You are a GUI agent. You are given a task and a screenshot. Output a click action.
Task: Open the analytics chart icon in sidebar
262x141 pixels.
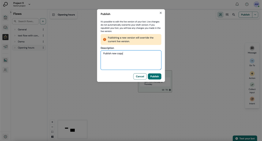click(x=5, y=60)
